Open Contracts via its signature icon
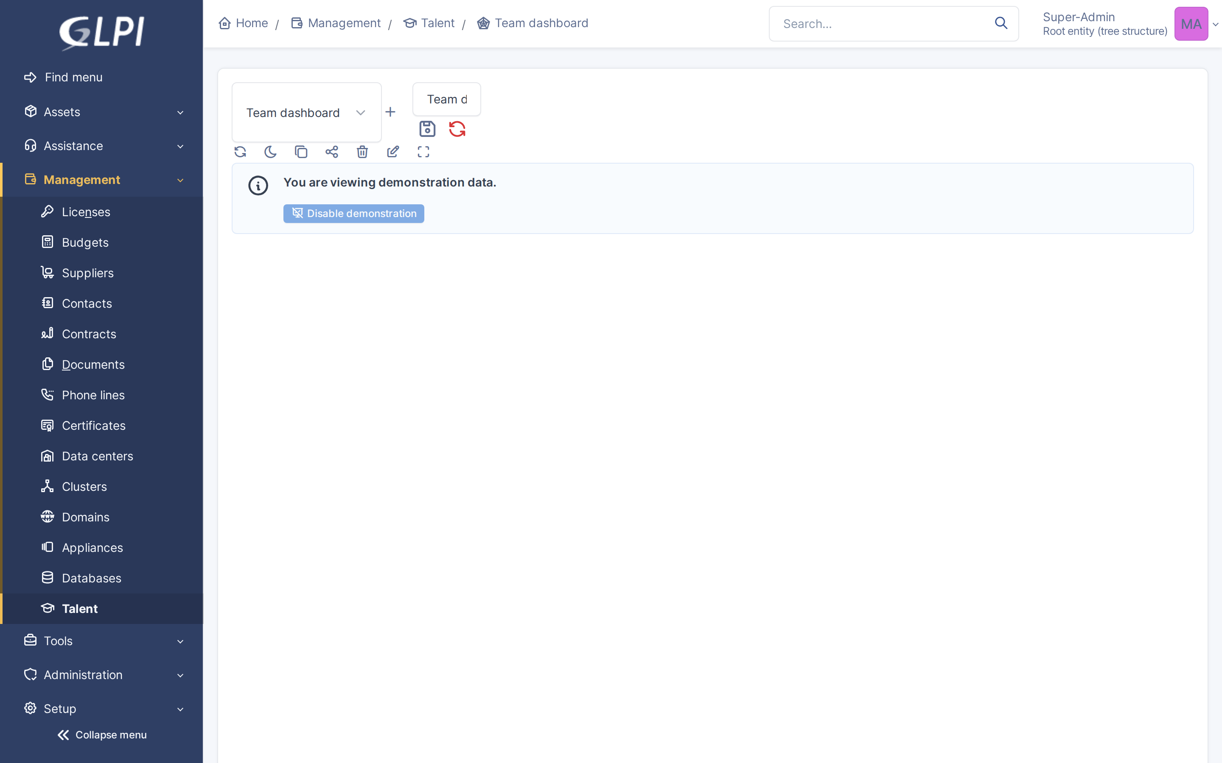Screen dimensions: 1222x763 coord(48,334)
